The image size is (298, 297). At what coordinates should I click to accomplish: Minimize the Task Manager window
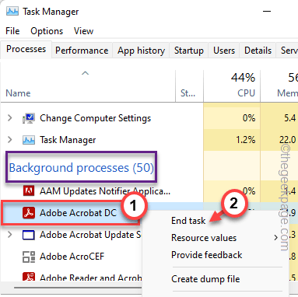click(267, 12)
